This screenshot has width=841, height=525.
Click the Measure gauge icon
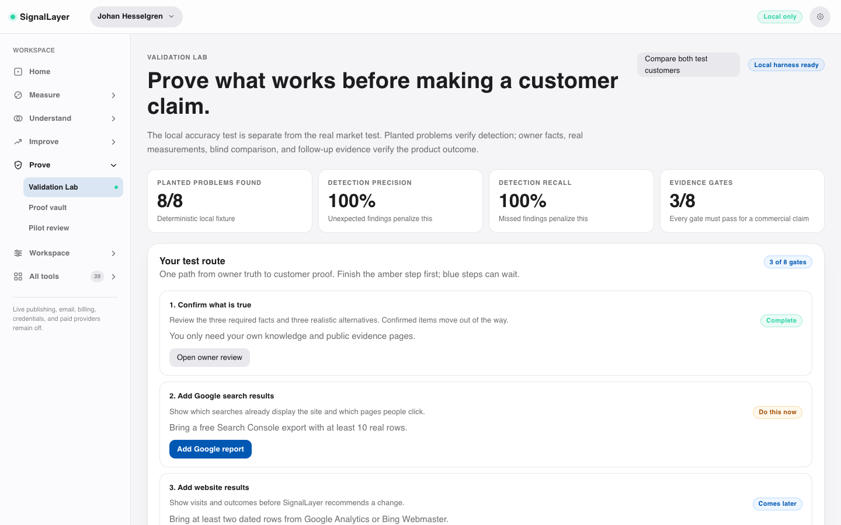point(18,95)
